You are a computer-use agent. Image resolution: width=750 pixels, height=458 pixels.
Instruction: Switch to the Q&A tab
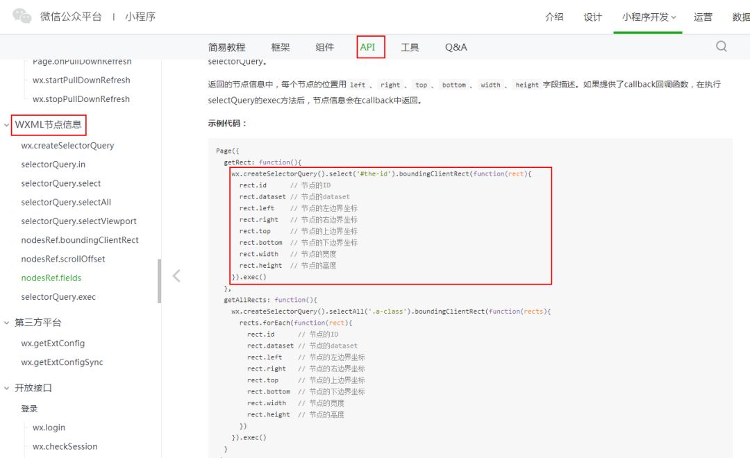click(456, 47)
